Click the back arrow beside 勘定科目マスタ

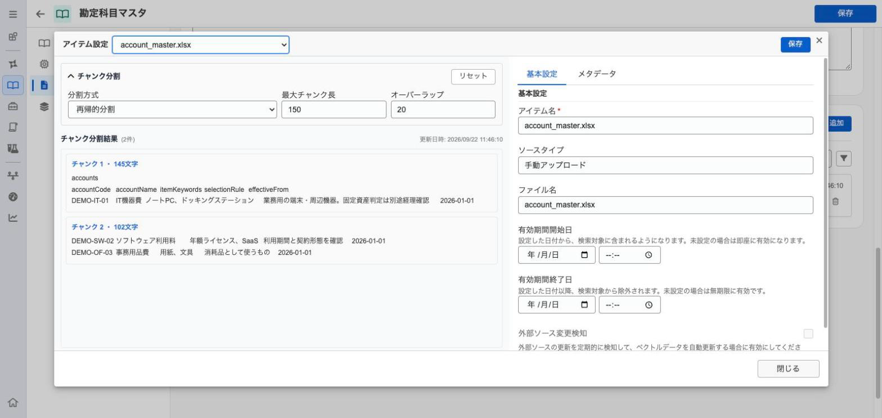[40, 14]
